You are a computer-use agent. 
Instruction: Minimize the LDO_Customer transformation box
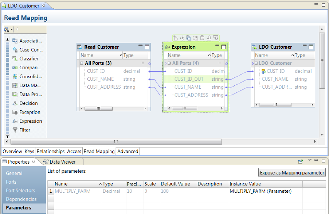point(304,45)
